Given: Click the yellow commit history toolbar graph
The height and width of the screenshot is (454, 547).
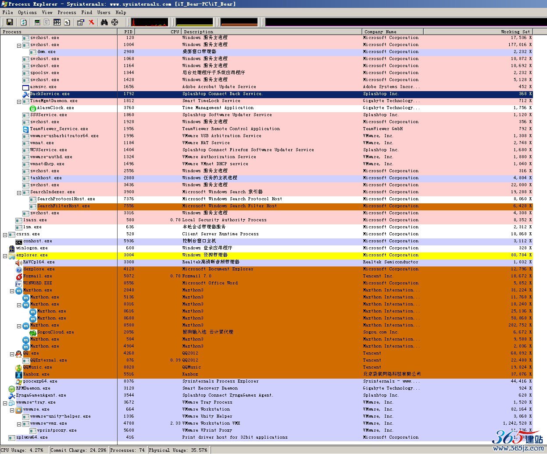Looking at the screenshot, I should [x=194, y=22].
